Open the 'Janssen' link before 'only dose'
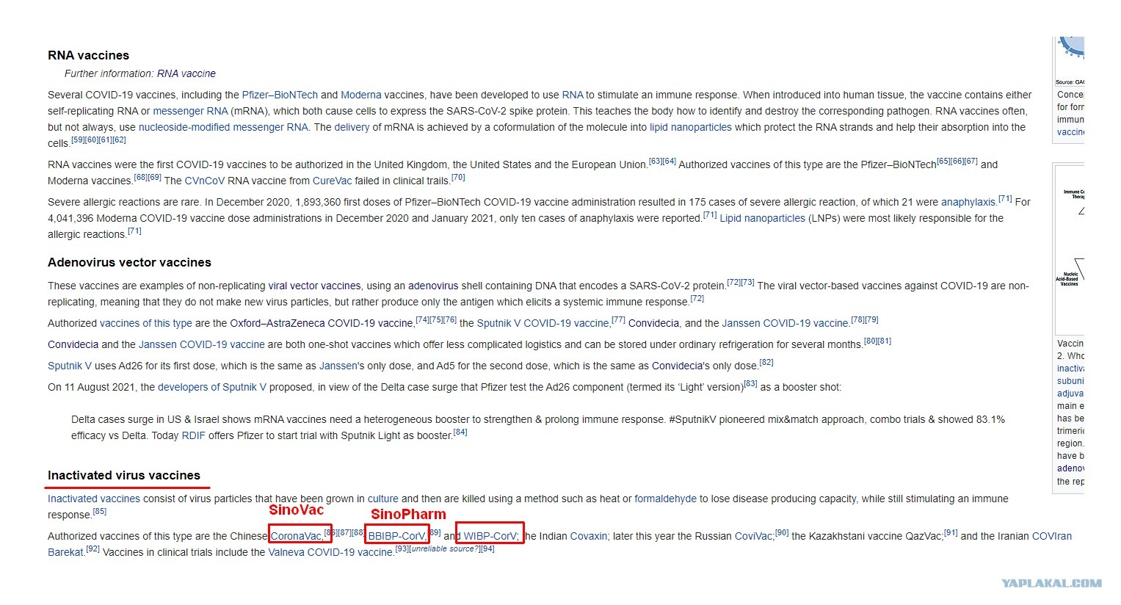1121x605 pixels. pyautogui.click(x=338, y=366)
